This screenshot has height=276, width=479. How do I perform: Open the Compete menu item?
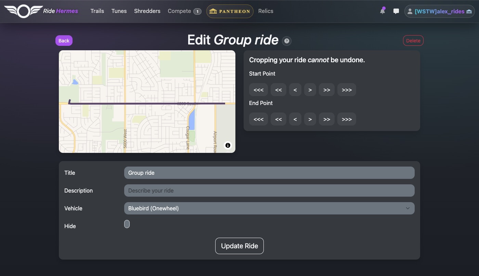point(184,11)
